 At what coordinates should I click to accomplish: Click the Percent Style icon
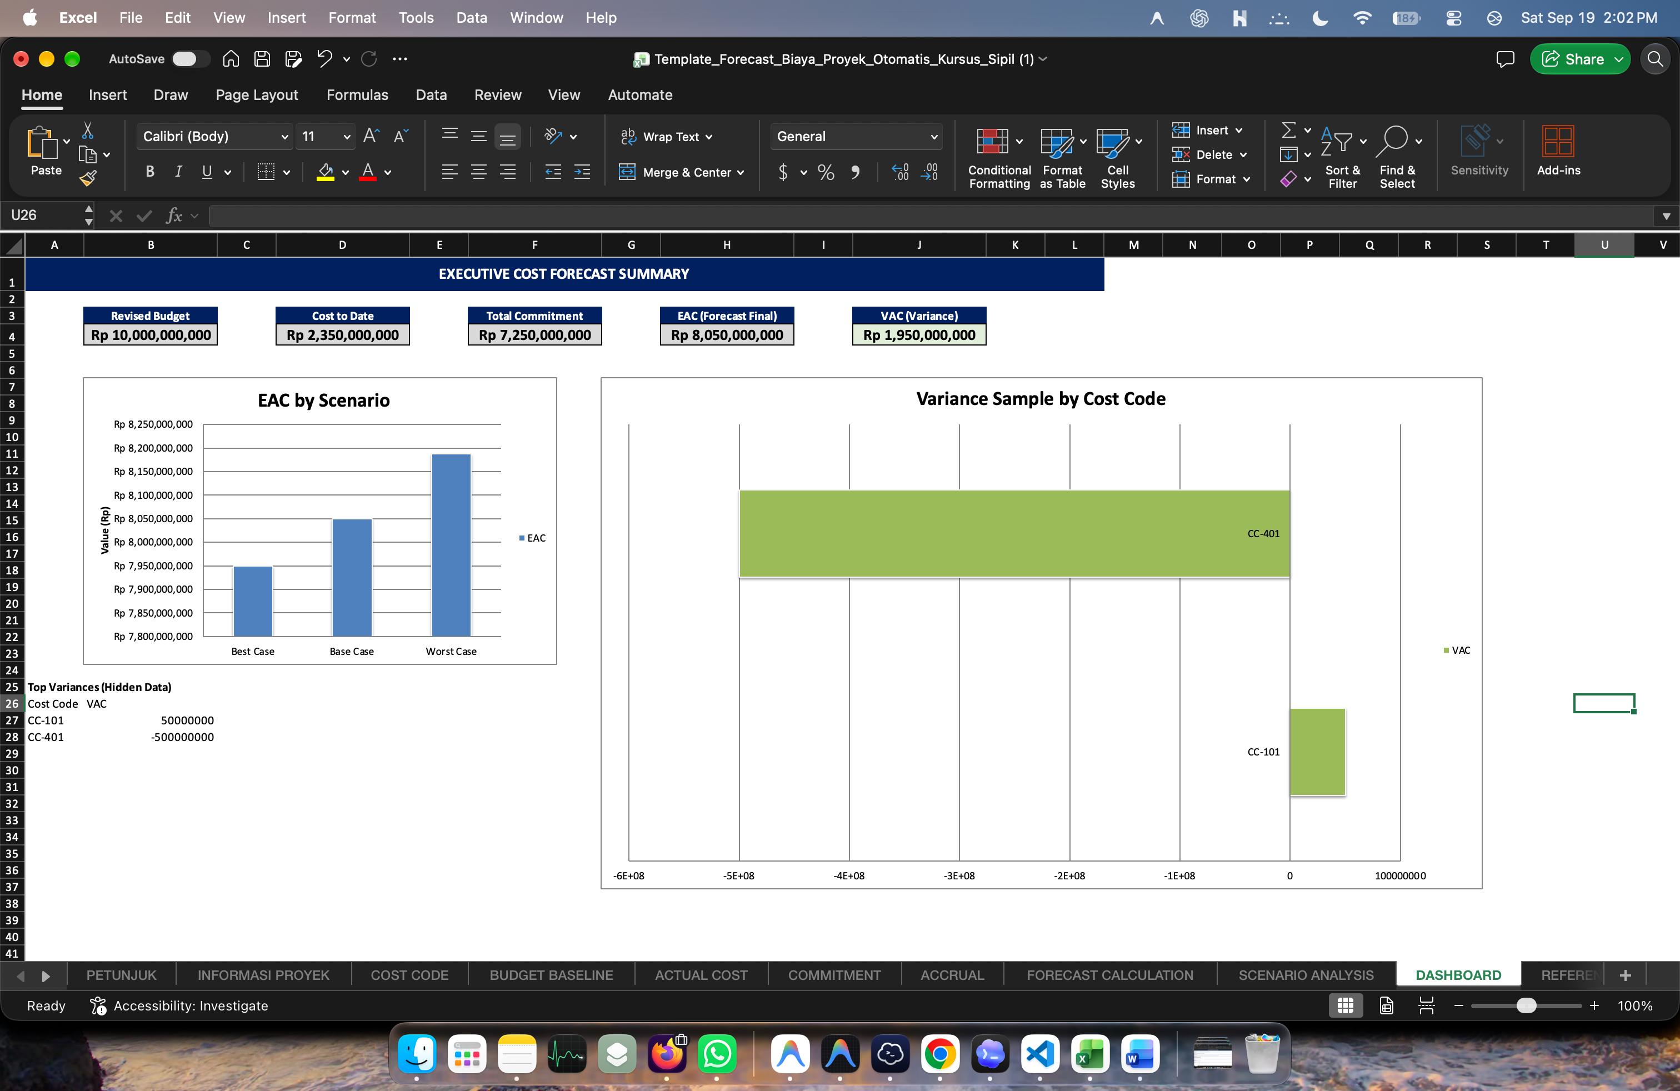tap(826, 172)
